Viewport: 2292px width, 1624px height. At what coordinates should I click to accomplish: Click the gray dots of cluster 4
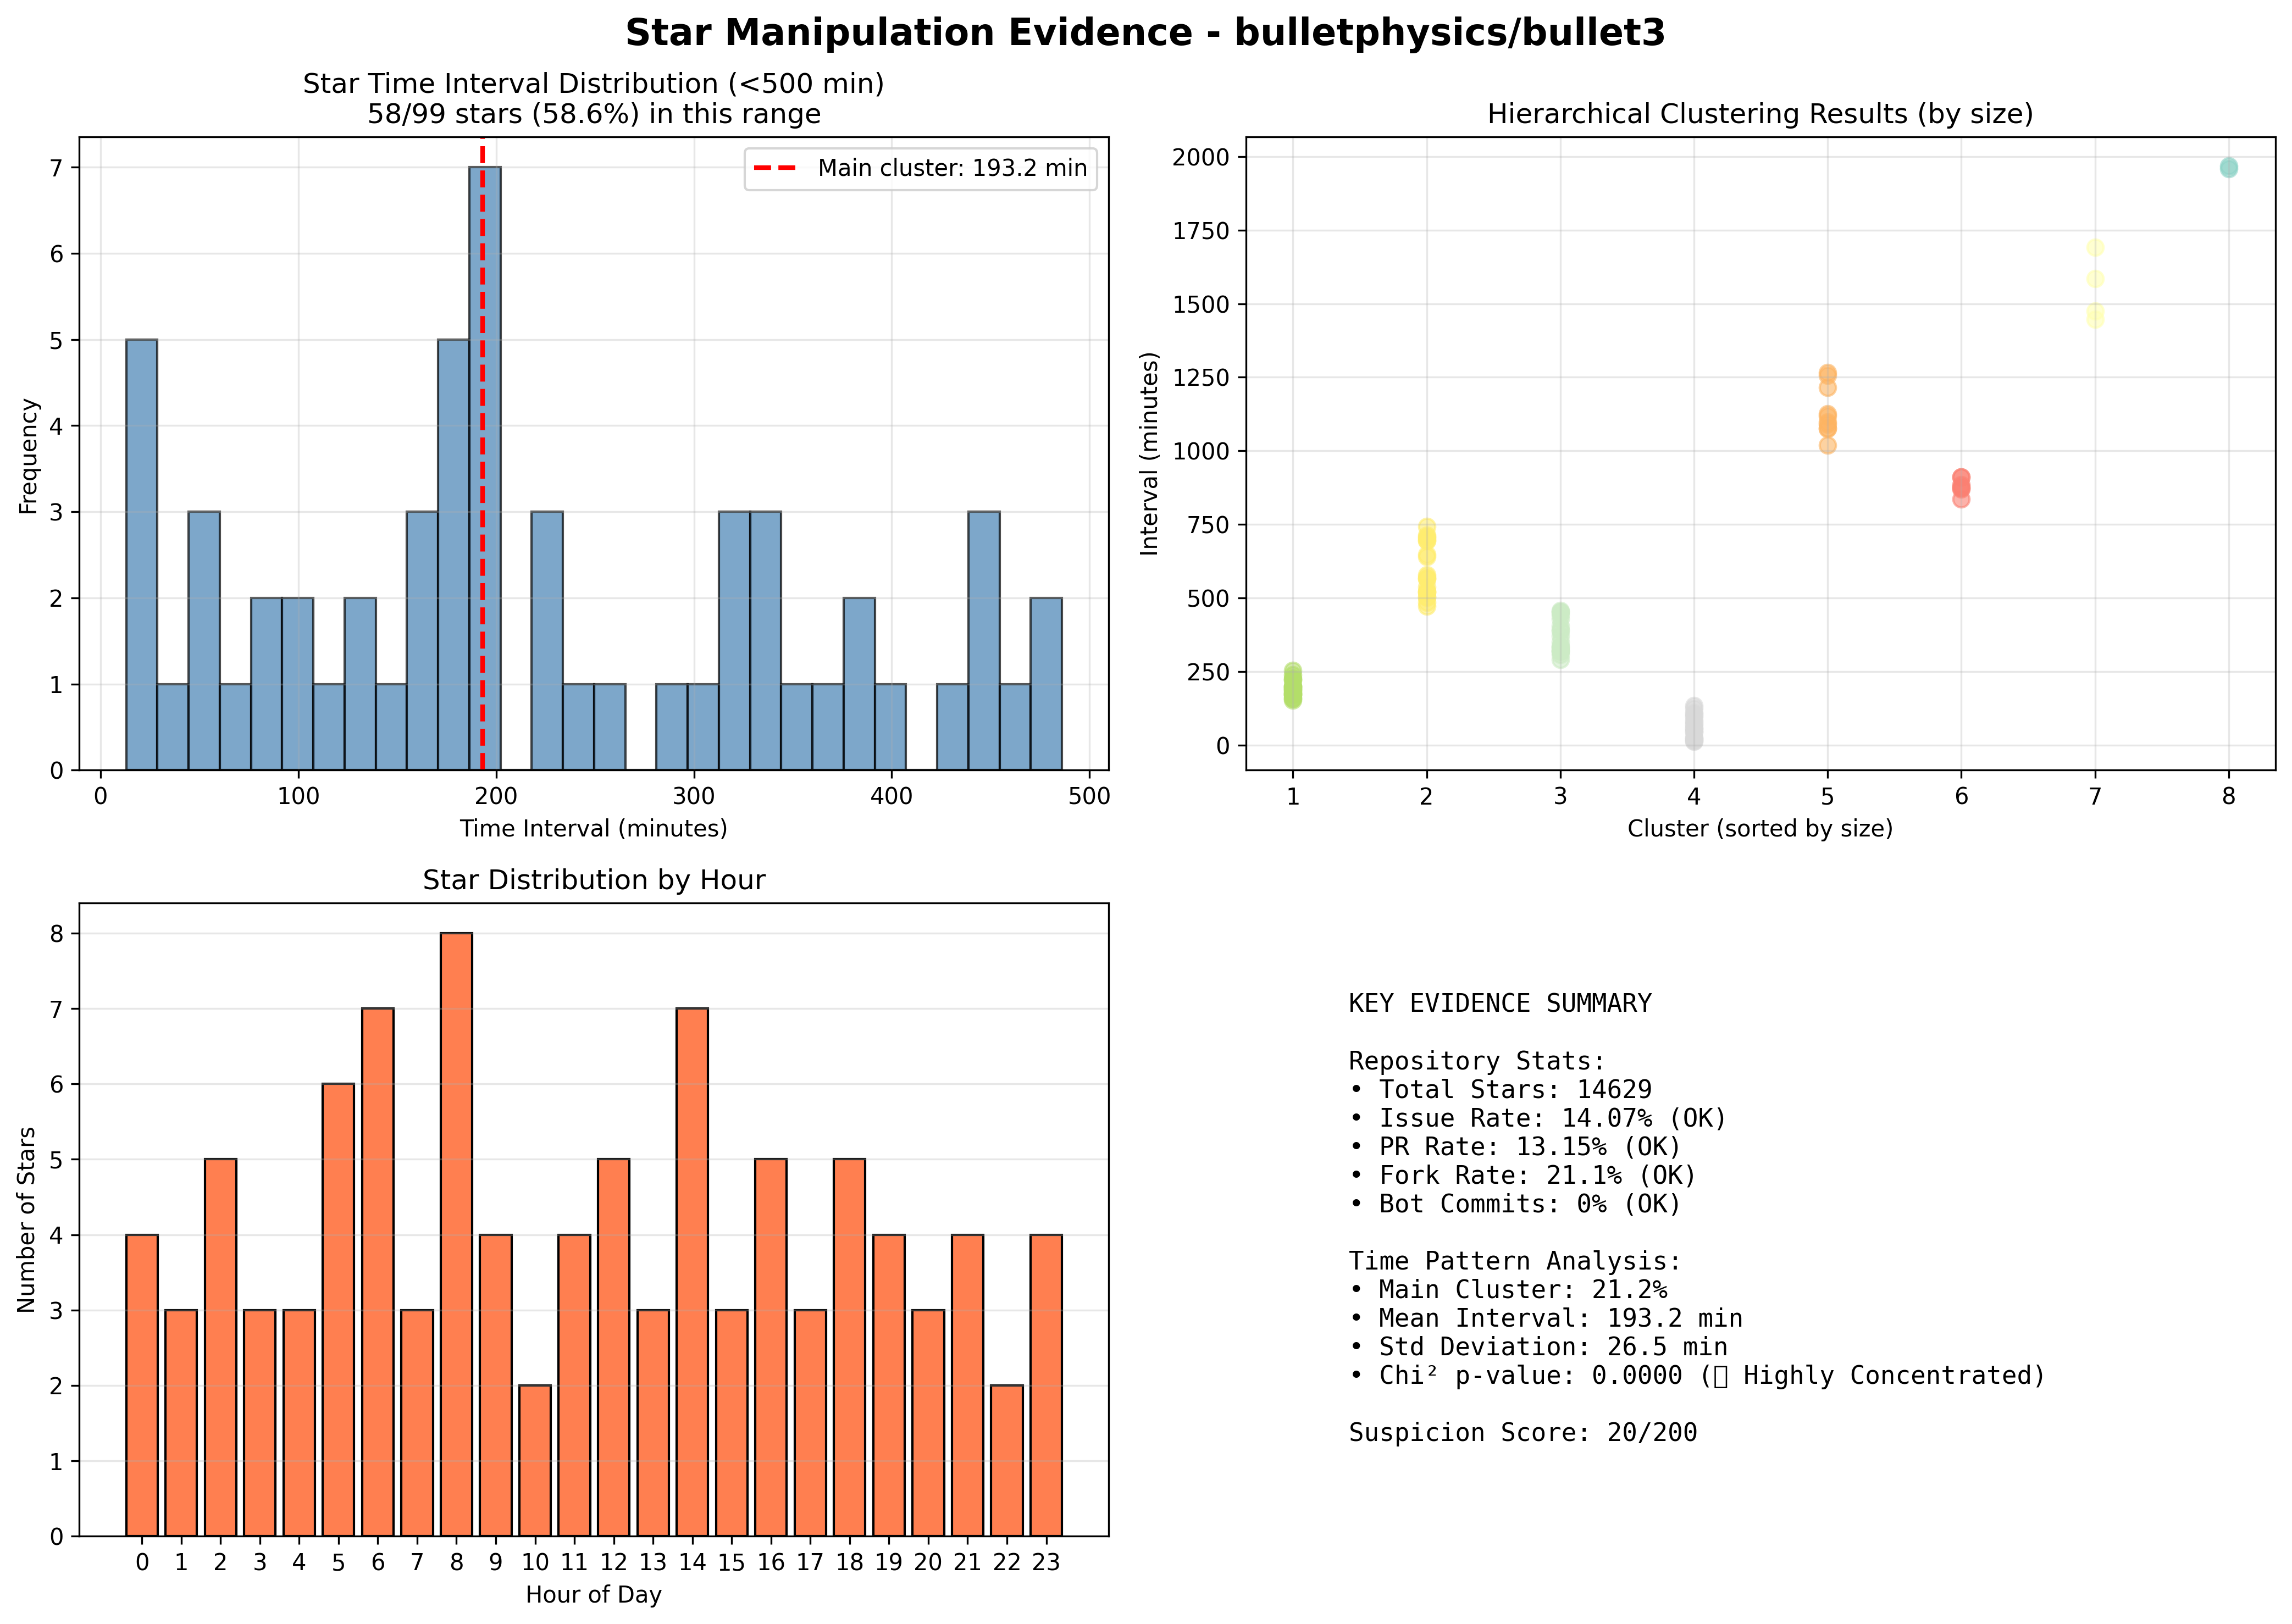click(1694, 724)
